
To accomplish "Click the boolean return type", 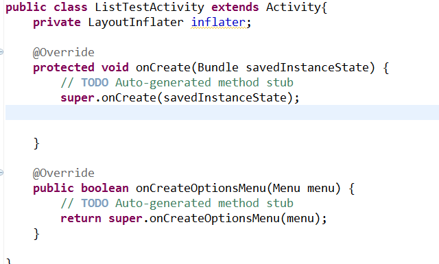I will tap(105, 188).
